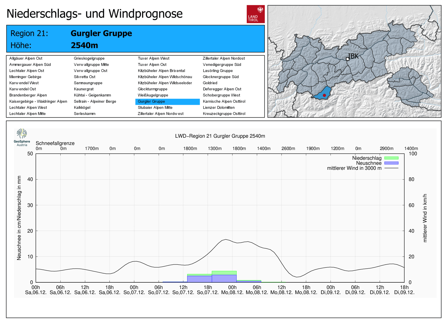Click the red dot on the map
This screenshot has height=322, width=447.
click(x=324, y=95)
